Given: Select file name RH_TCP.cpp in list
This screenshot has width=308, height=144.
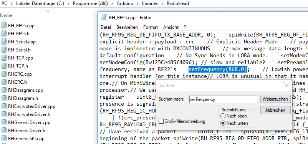Looking at the screenshot, I should [x=20, y=58].
